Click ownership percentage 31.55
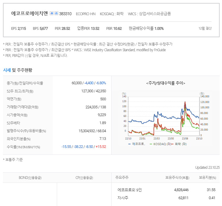This screenshot has width=222, height=206. point(211,190)
